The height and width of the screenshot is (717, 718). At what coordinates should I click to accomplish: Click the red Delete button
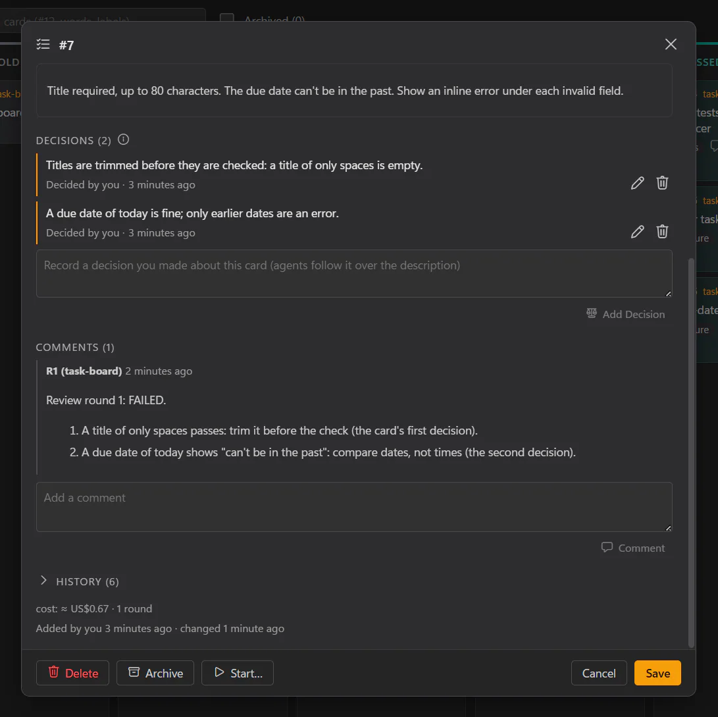(73, 673)
